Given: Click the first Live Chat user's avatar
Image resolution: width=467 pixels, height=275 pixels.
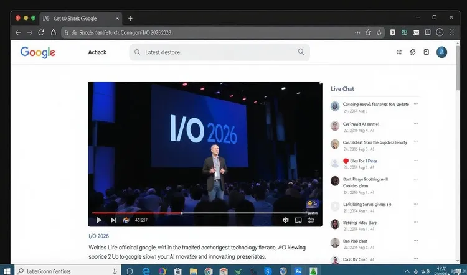Looking at the screenshot, I should point(335,106).
